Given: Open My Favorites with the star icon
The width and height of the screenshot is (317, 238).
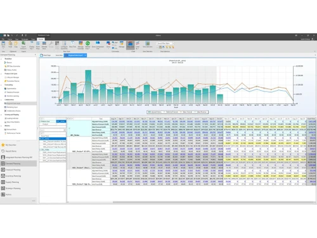Looking at the screenshot, I should [x=8, y=145].
